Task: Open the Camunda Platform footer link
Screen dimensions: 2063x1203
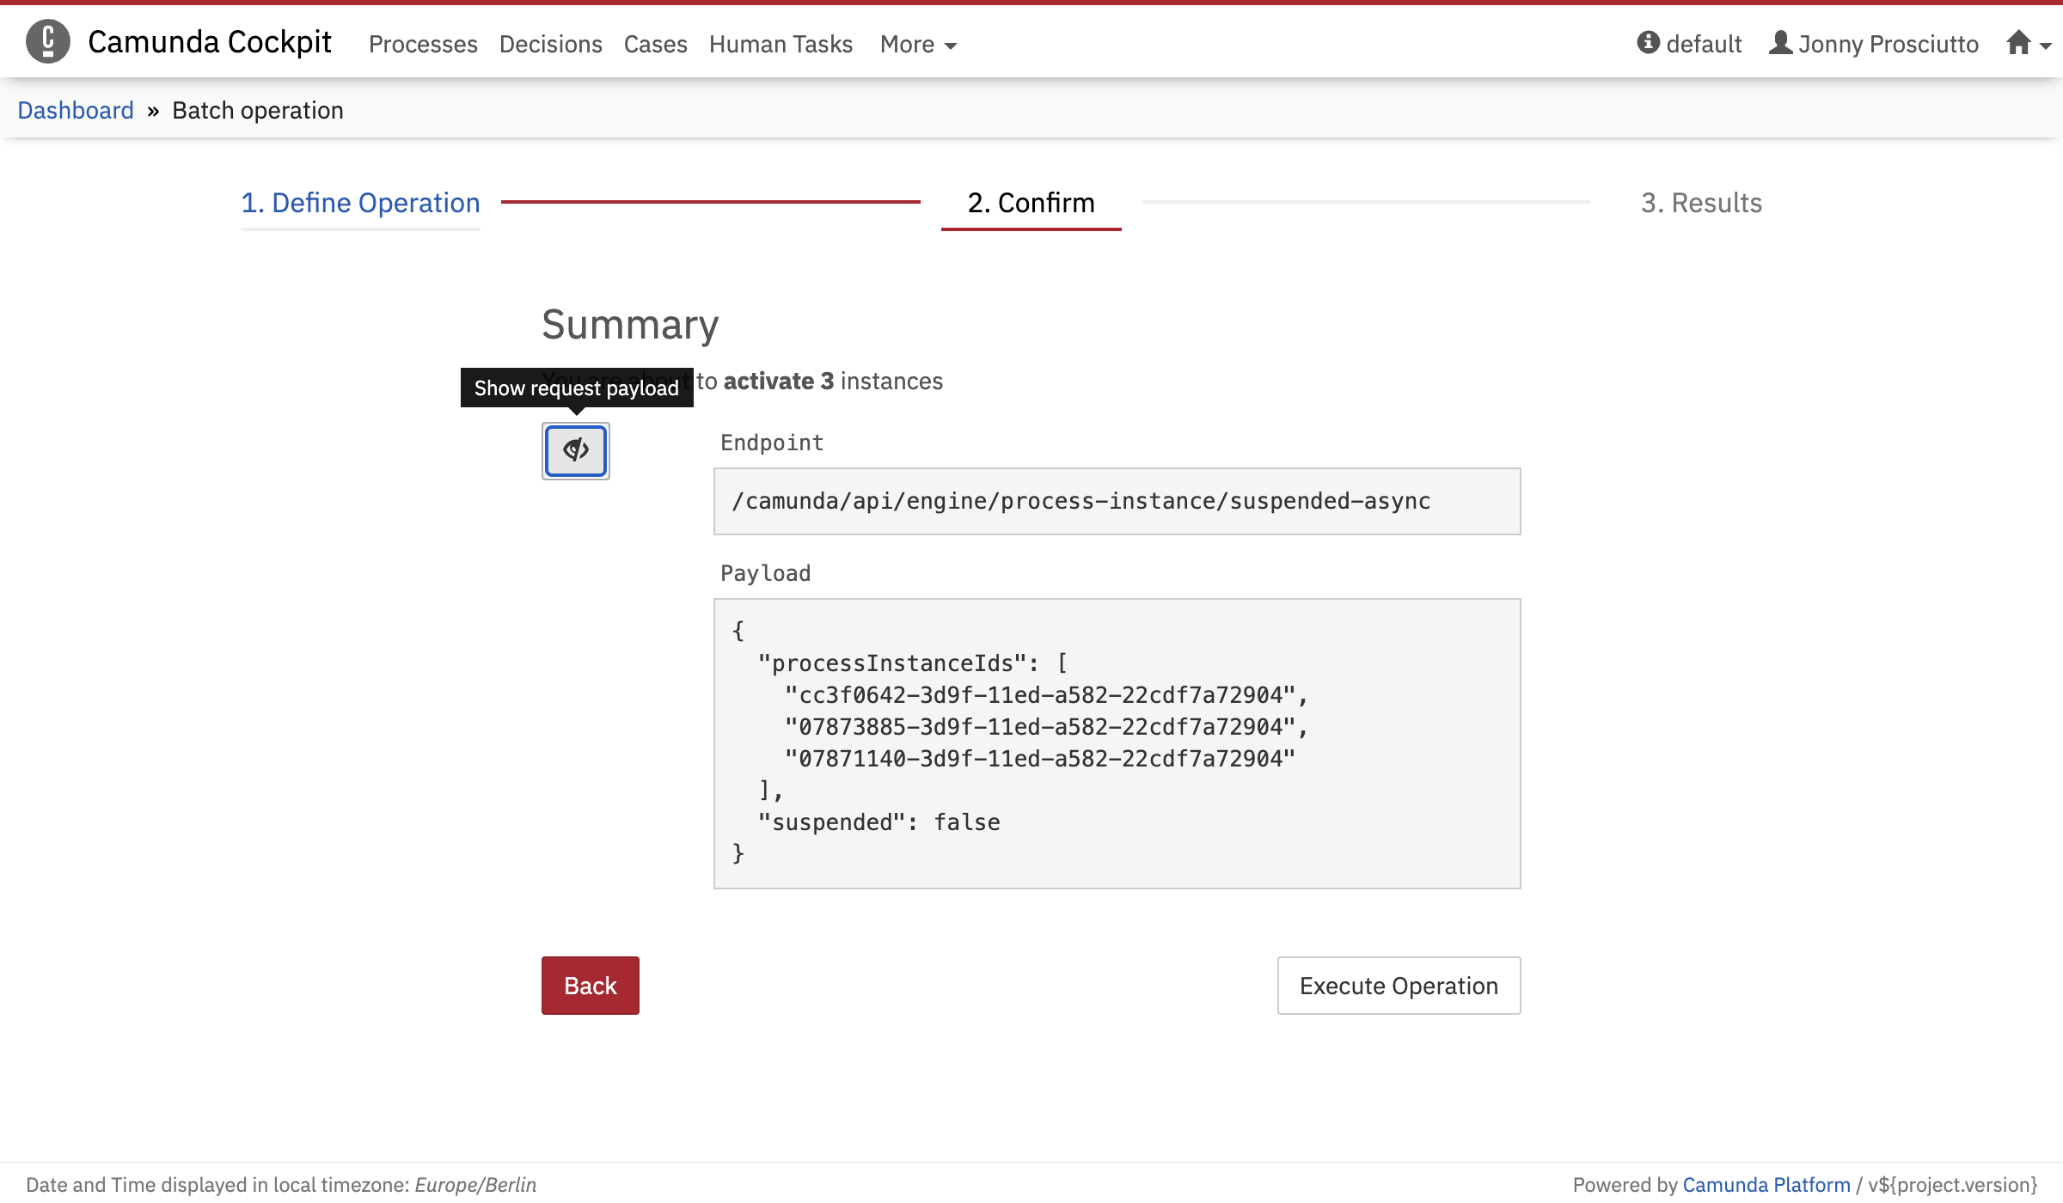Action: [x=1766, y=1185]
